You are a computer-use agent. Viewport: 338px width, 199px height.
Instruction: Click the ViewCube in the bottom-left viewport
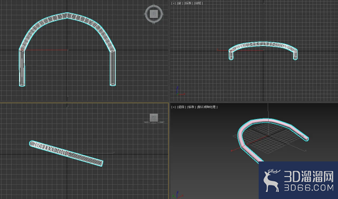(x=154, y=119)
